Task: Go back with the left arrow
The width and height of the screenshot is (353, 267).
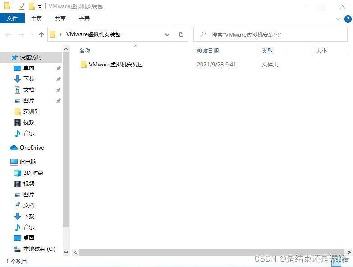Action: (8, 35)
